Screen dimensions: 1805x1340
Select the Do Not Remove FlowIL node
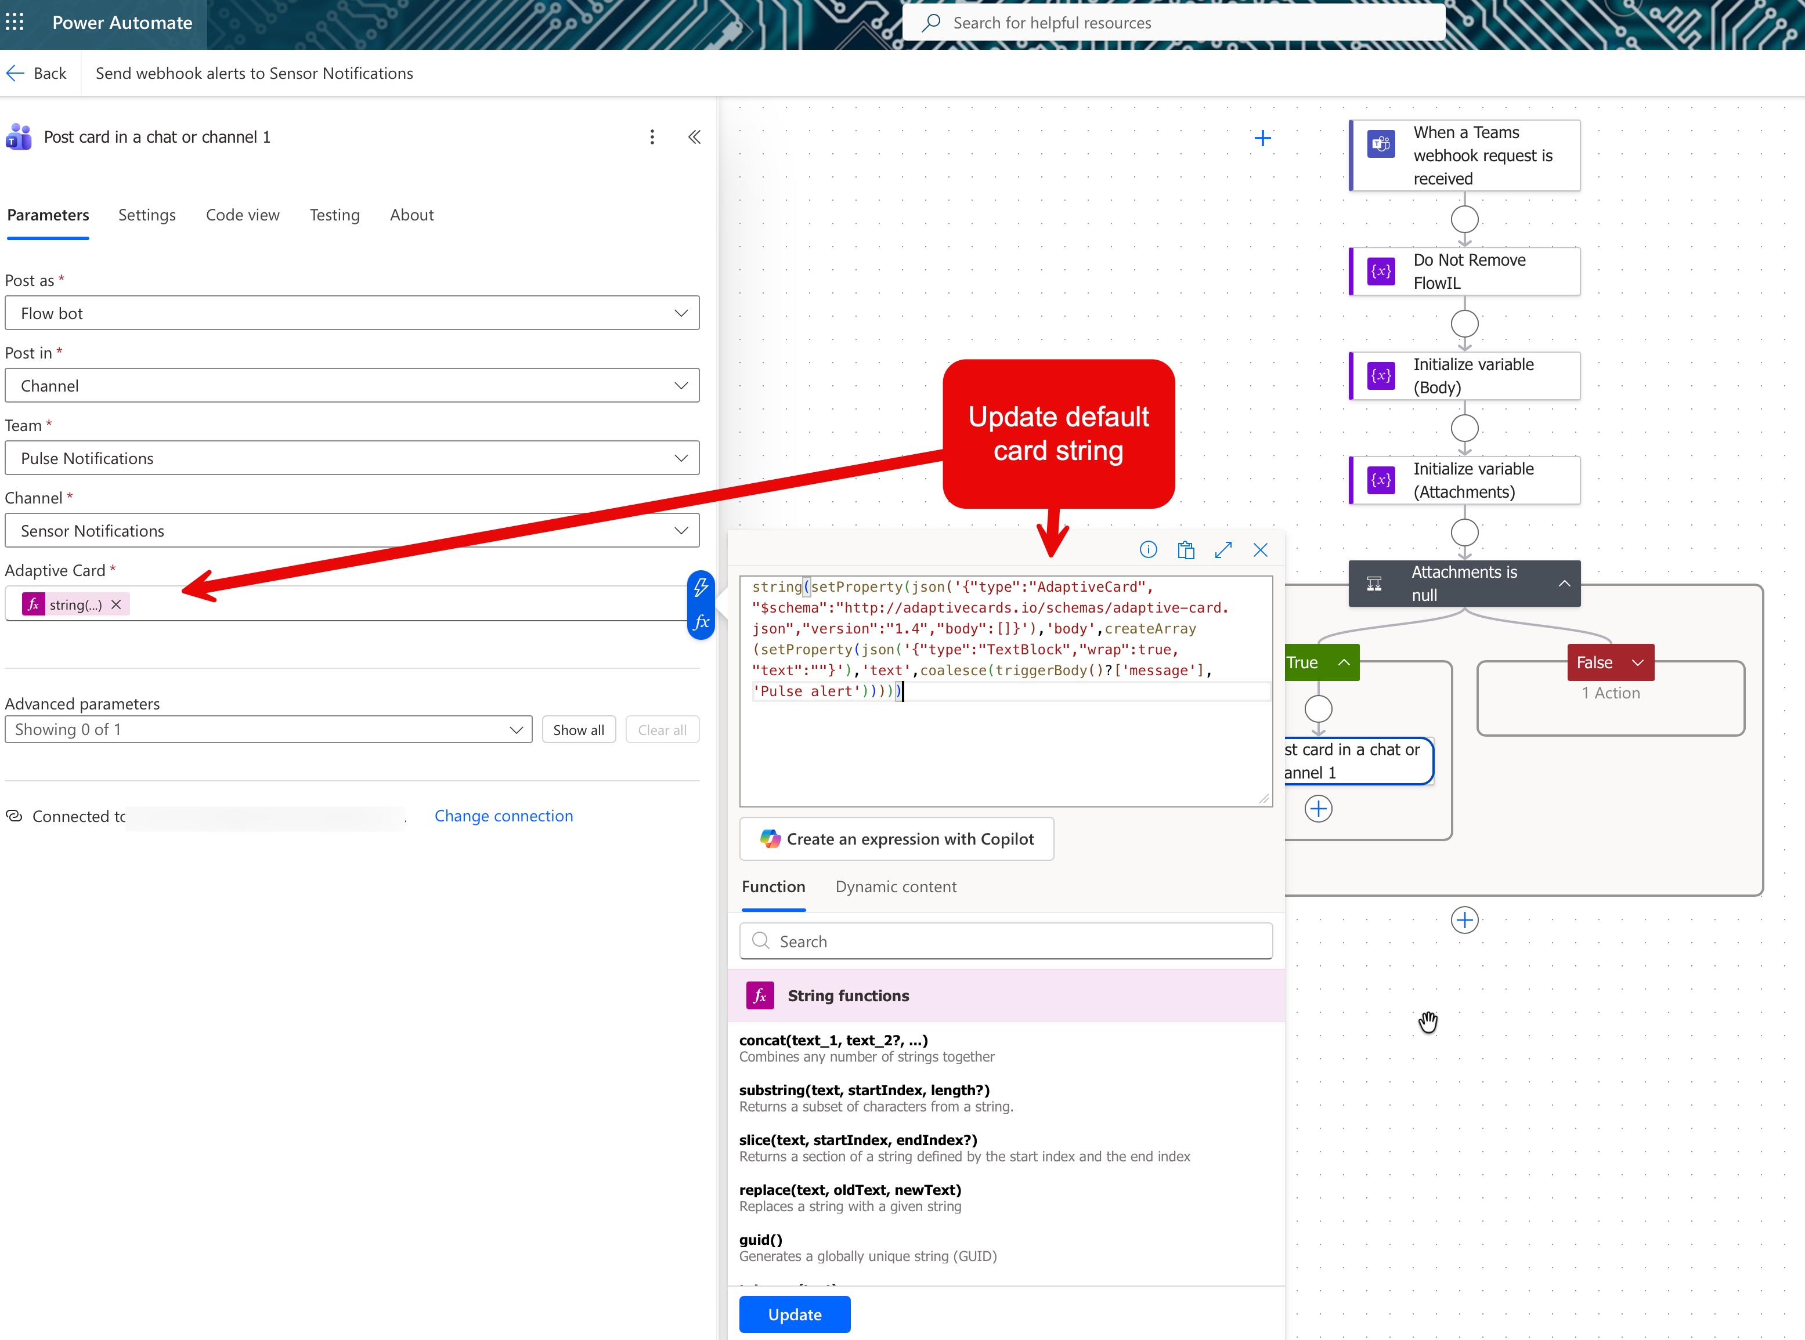pyautogui.click(x=1465, y=271)
